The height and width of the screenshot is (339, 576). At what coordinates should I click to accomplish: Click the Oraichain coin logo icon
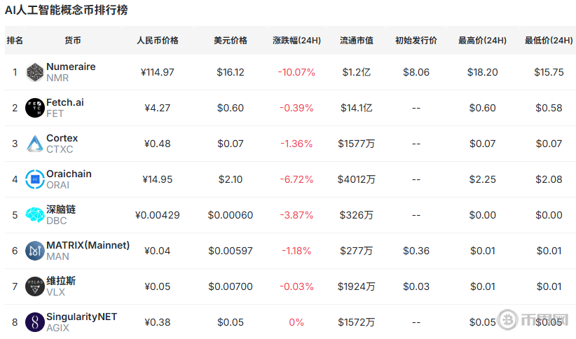pos(35,179)
